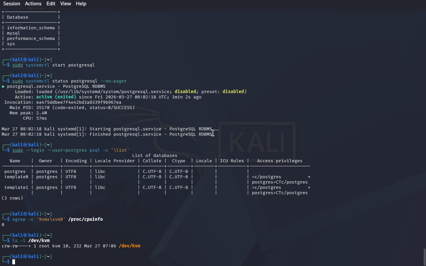426x266 pixels.
Task: Click the 'Locale Provider' column header
Action: [115, 161]
